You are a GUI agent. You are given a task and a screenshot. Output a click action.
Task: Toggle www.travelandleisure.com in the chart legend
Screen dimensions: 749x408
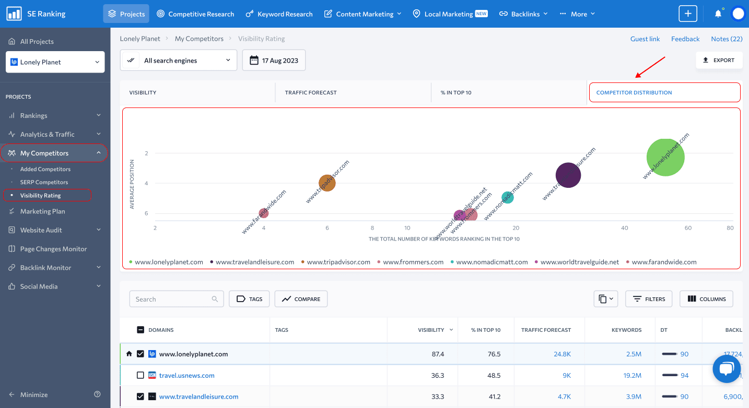(252, 262)
